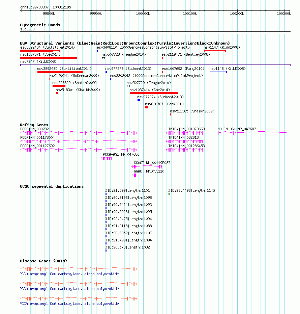Open the GGACT|NM_033110 transcript label
This screenshot has height=314, width=300.
point(149,172)
